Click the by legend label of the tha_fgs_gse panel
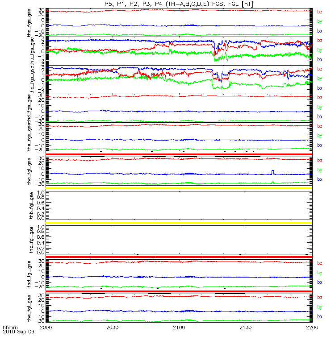This screenshot has width=335, height=357. (x=320, y=21)
